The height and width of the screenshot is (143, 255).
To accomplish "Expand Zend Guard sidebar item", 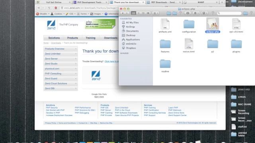I will click(x=61, y=79).
